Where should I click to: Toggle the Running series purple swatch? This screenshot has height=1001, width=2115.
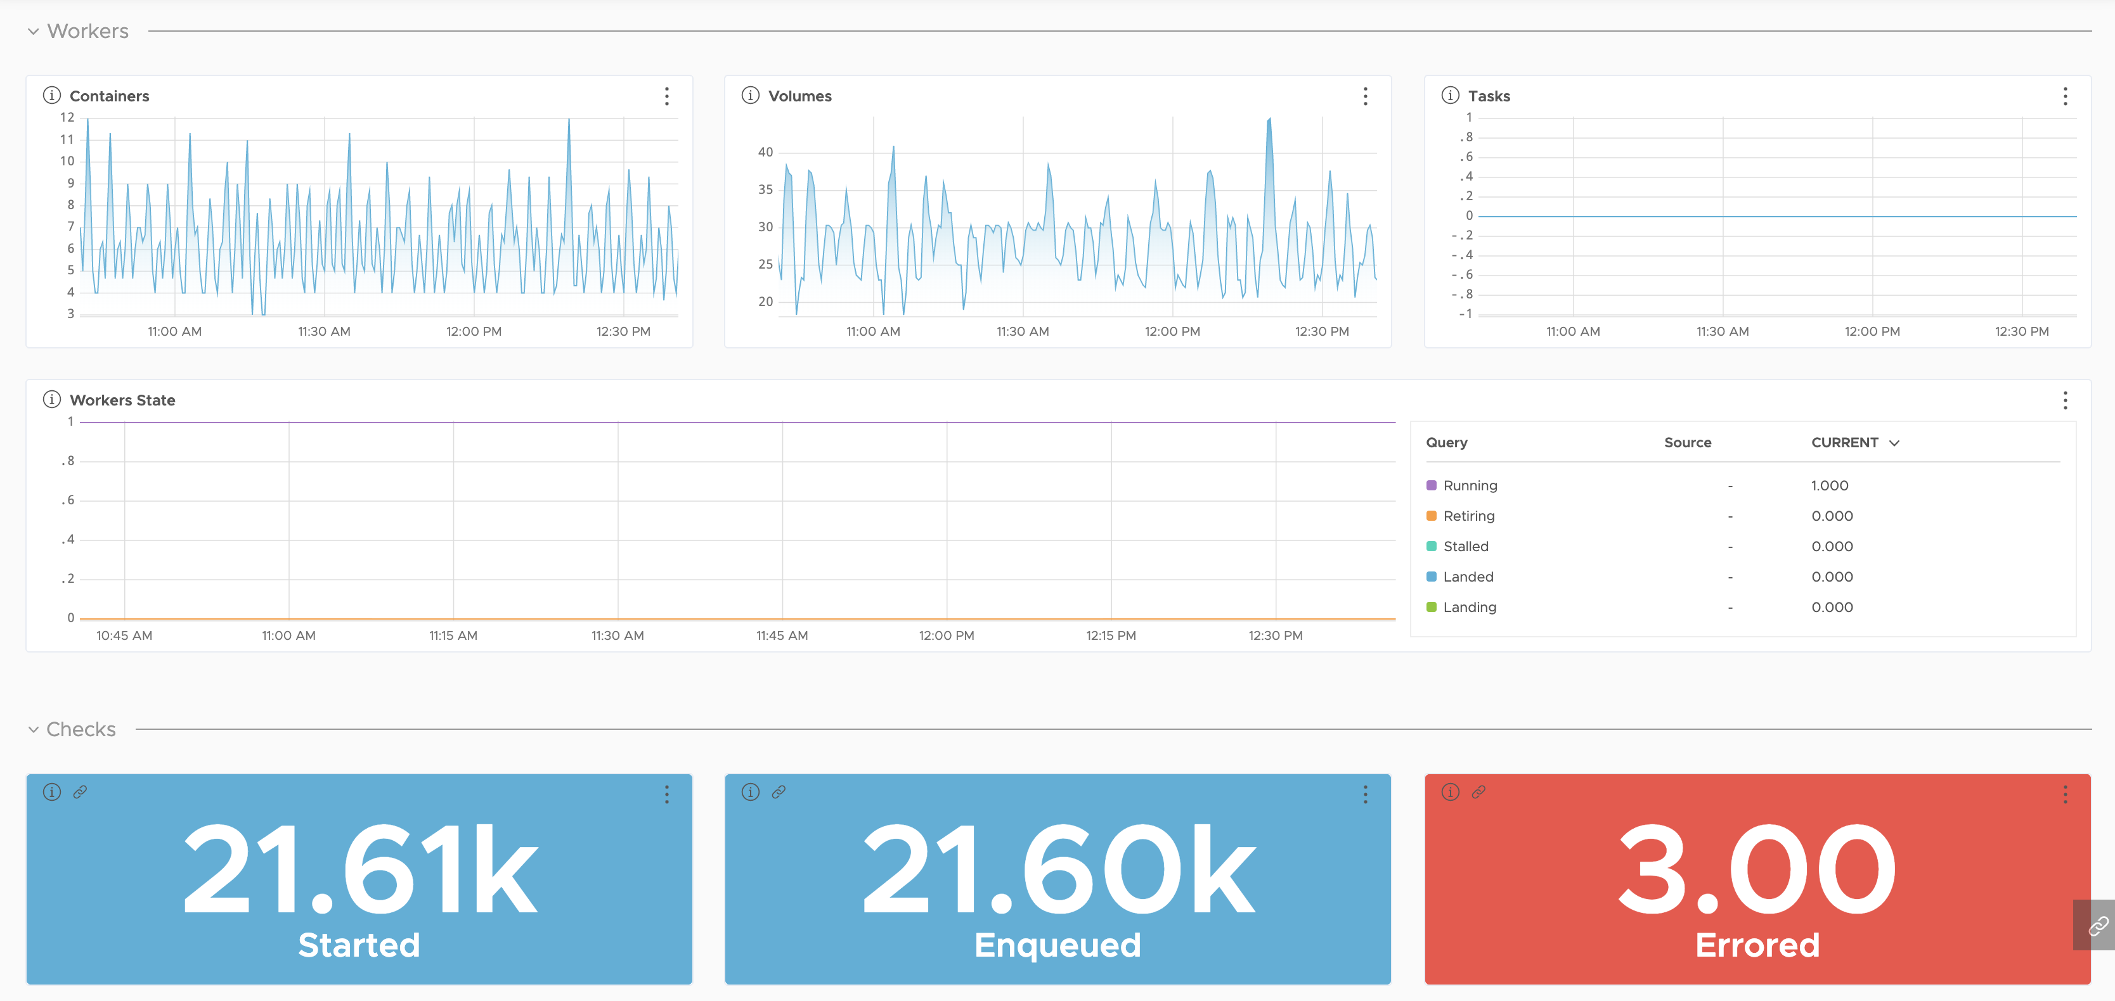pos(1431,486)
